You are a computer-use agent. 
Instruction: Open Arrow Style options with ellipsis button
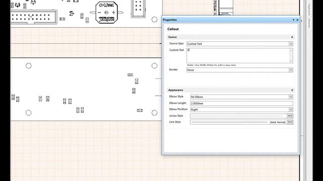pos(290,116)
